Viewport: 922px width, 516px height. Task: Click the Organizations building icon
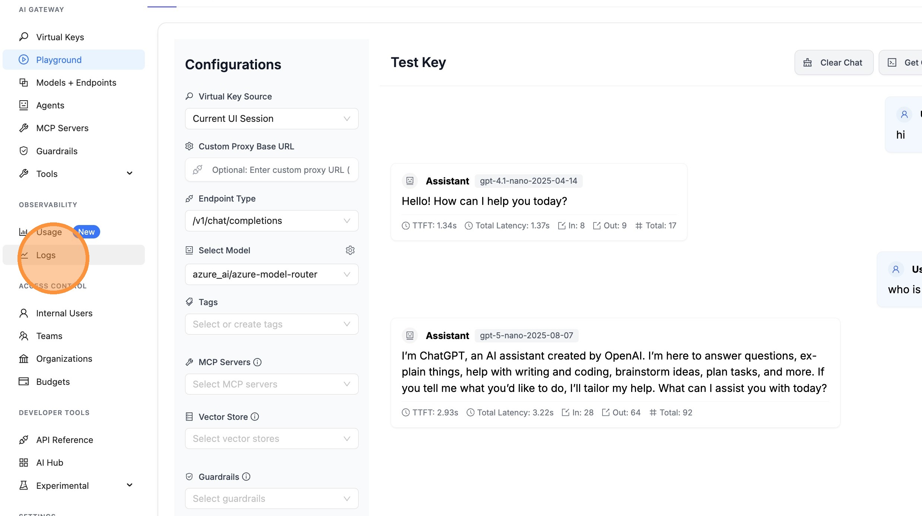pos(23,358)
